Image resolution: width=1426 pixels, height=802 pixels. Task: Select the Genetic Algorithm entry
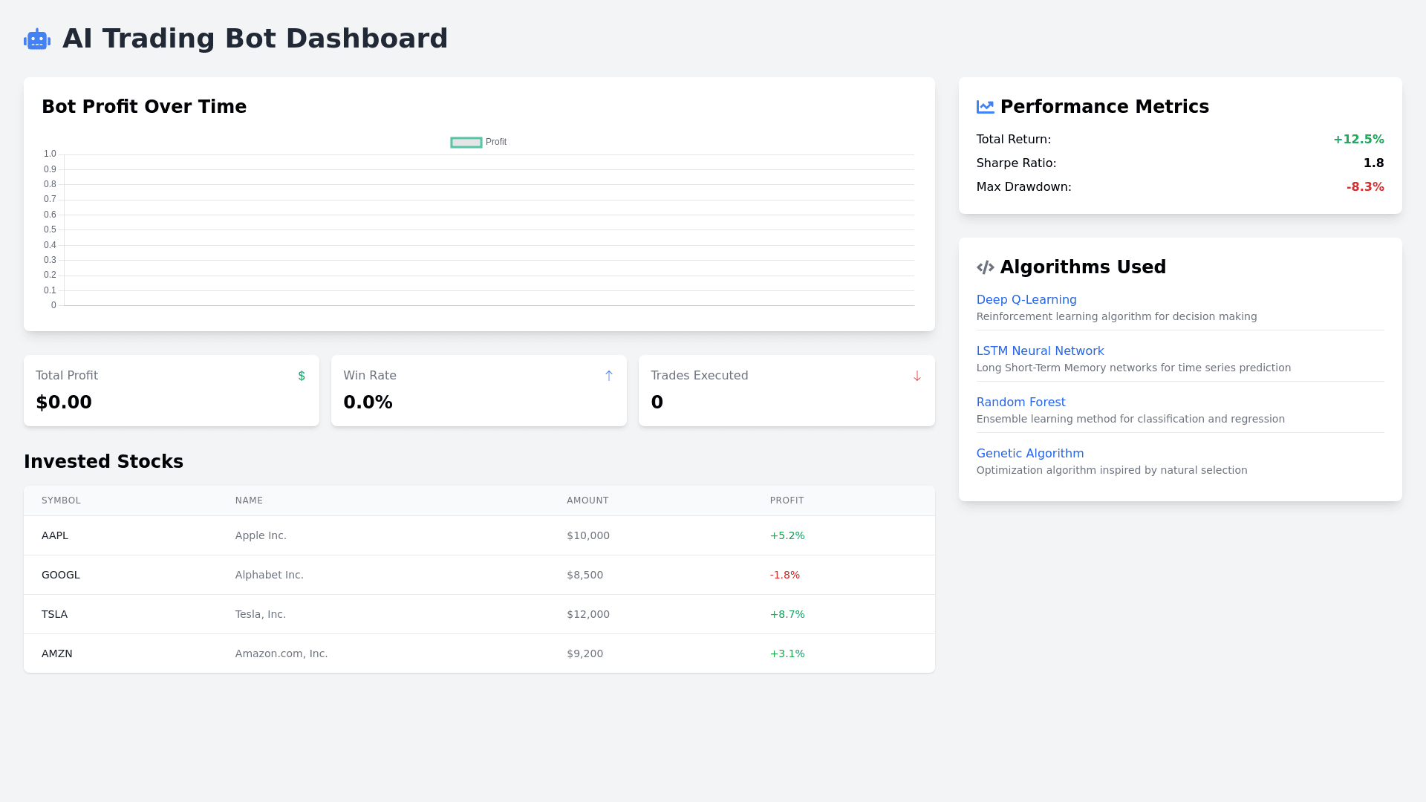pyautogui.click(x=1029, y=454)
